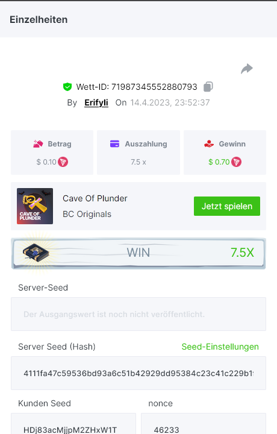277x434 pixels.
Task: Click the share arrow icon
Action: coord(247,69)
